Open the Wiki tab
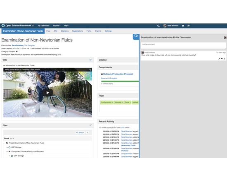Image resolution: width=227 pixels, height=181 pixels. tap(55, 31)
